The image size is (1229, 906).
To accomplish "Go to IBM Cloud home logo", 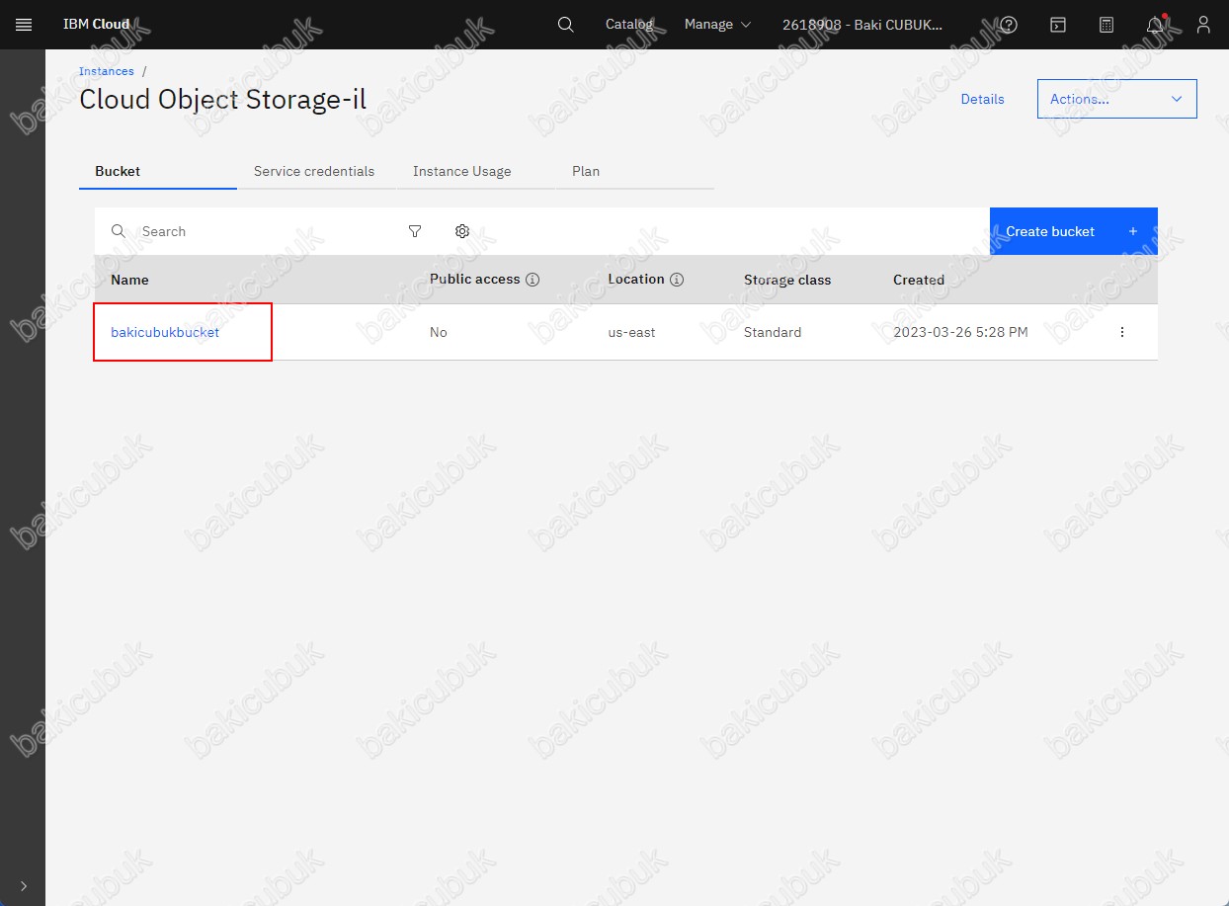I will (x=96, y=25).
